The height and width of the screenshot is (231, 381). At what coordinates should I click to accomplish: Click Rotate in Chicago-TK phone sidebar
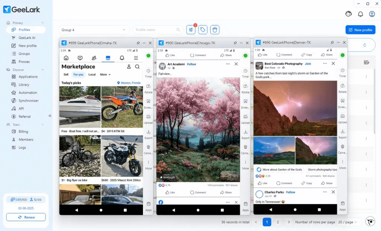click(x=245, y=88)
